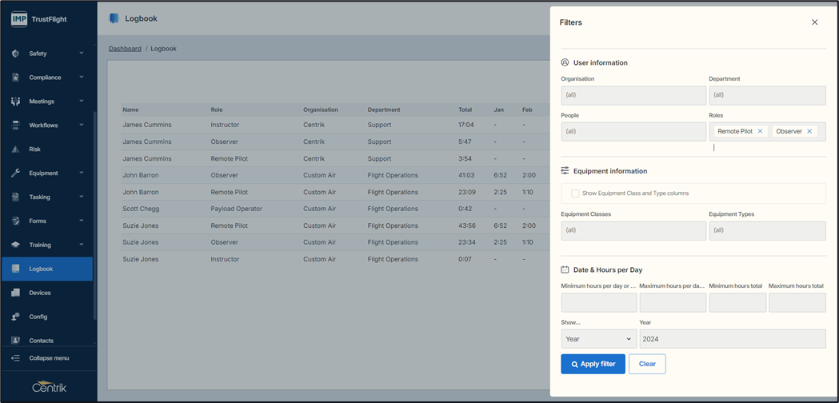Click the Devices icon in sidebar

tap(15, 293)
